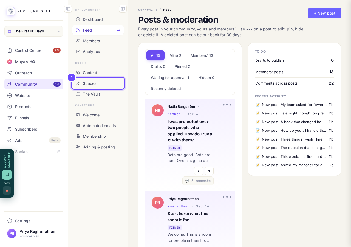Click the Subscribers people icon
351x247 pixels.
coord(10,129)
